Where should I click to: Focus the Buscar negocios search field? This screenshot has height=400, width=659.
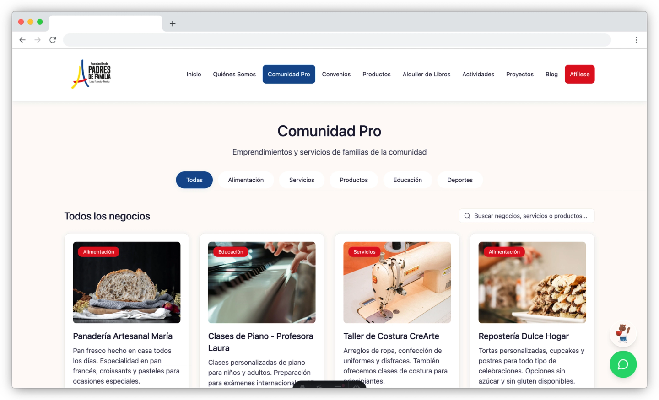click(527, 216)
